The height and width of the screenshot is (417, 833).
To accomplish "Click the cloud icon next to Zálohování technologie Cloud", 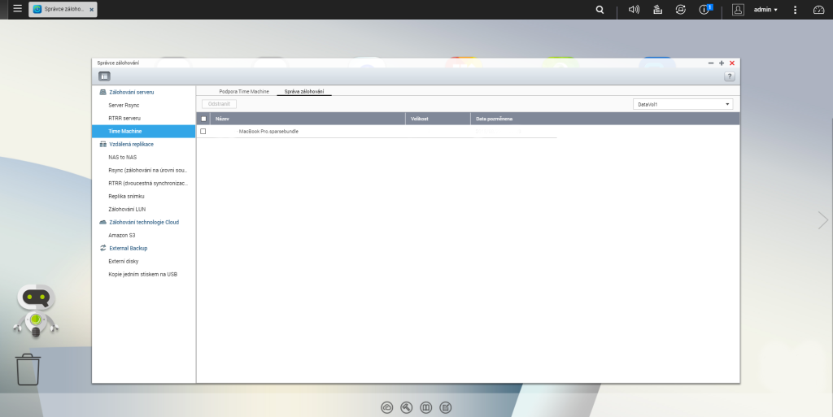I will click(103, 222).
